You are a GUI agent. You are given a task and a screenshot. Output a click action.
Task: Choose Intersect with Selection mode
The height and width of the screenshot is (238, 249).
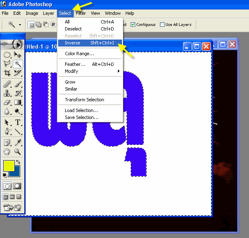[53, 25]
